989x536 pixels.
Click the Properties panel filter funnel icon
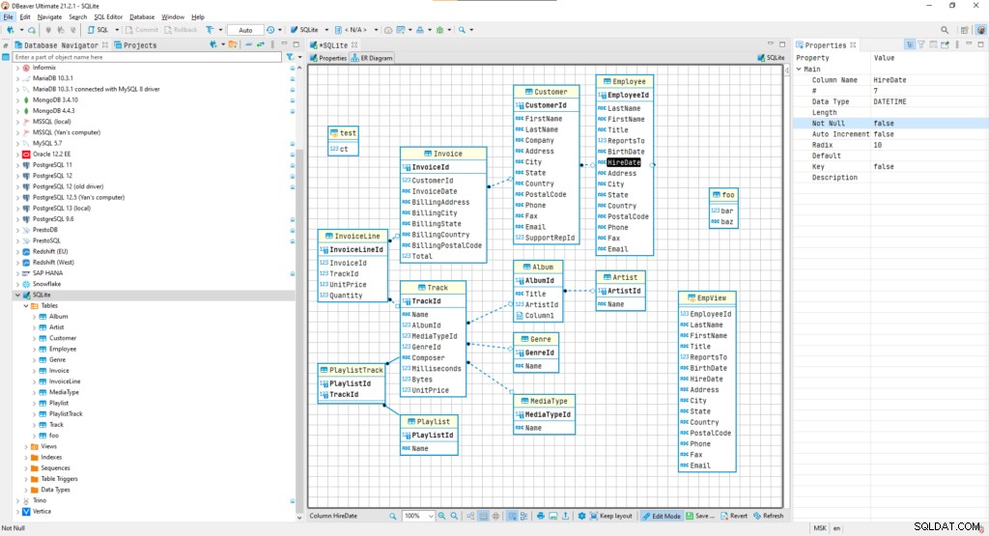tap(920, 44)
